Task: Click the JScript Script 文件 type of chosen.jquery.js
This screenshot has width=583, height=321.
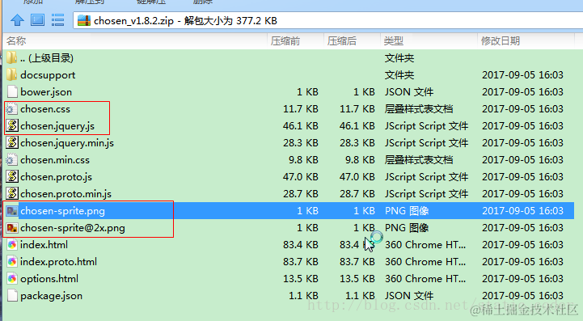Action: point(426,126)
